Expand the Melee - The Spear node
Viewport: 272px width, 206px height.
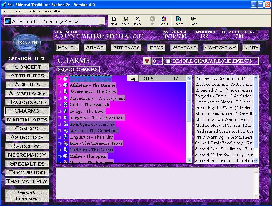(x=59, y=156)
